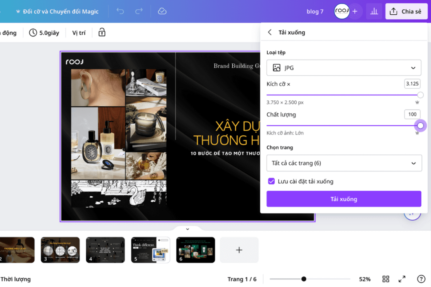Screen dimensions: 431x287
Task: Click the Chia sẻ share button
Action: click(406, 11)
